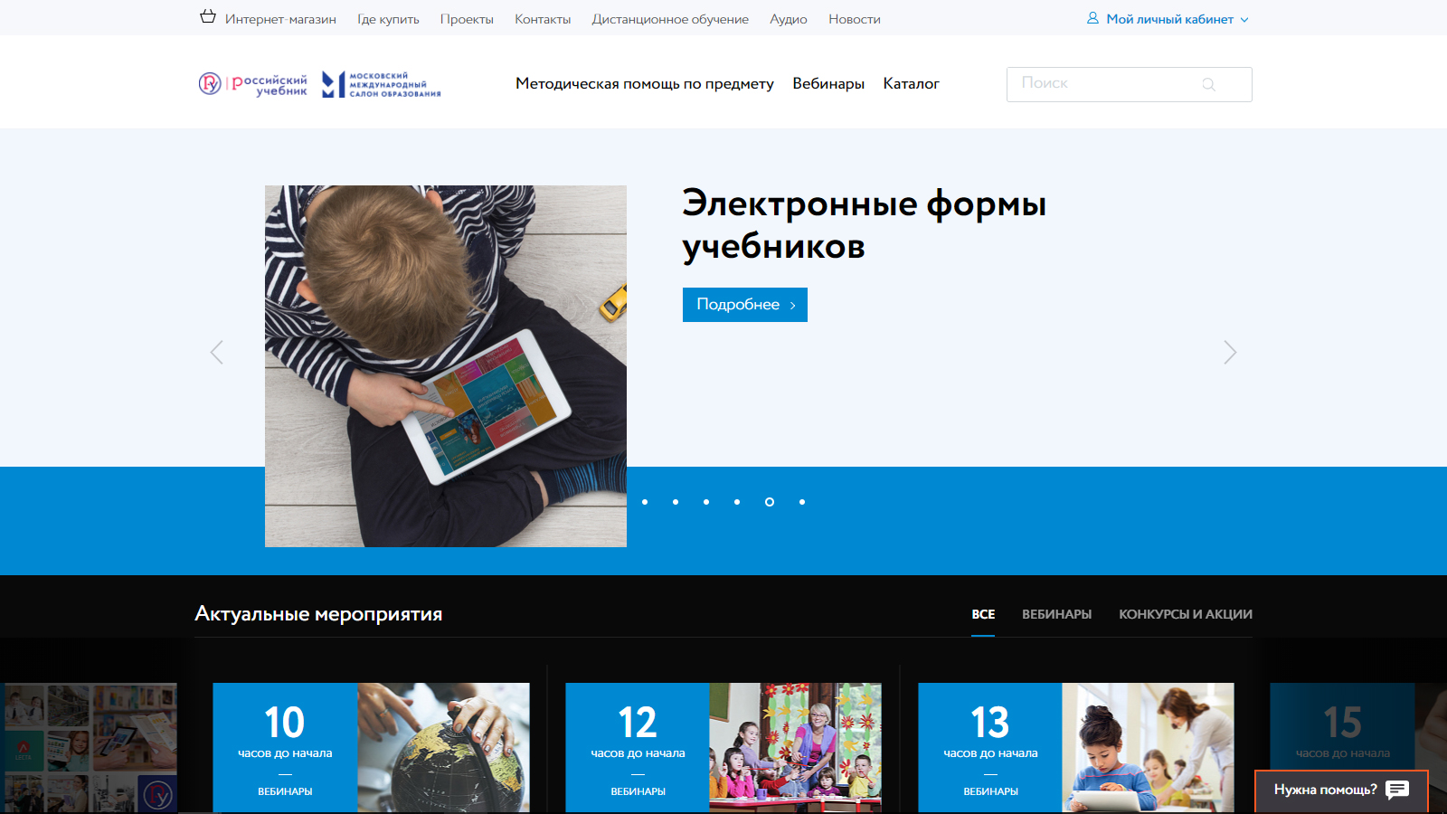Open the webinar card starting in 13 hours

pos(1076,748)
